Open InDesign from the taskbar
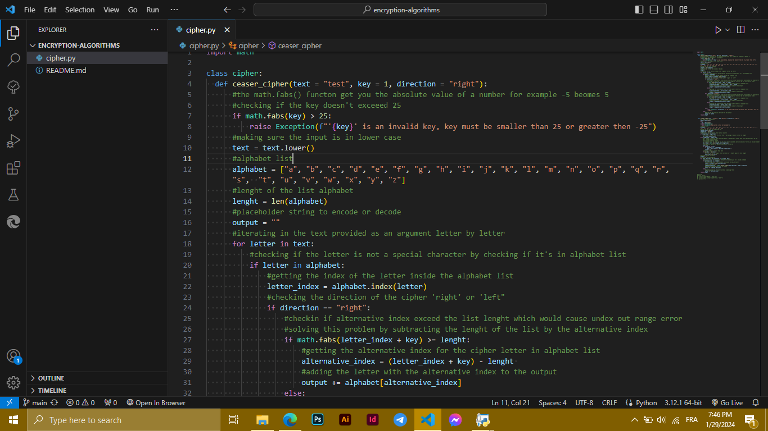This screenshot has width=768, height=431. point(373,420)
